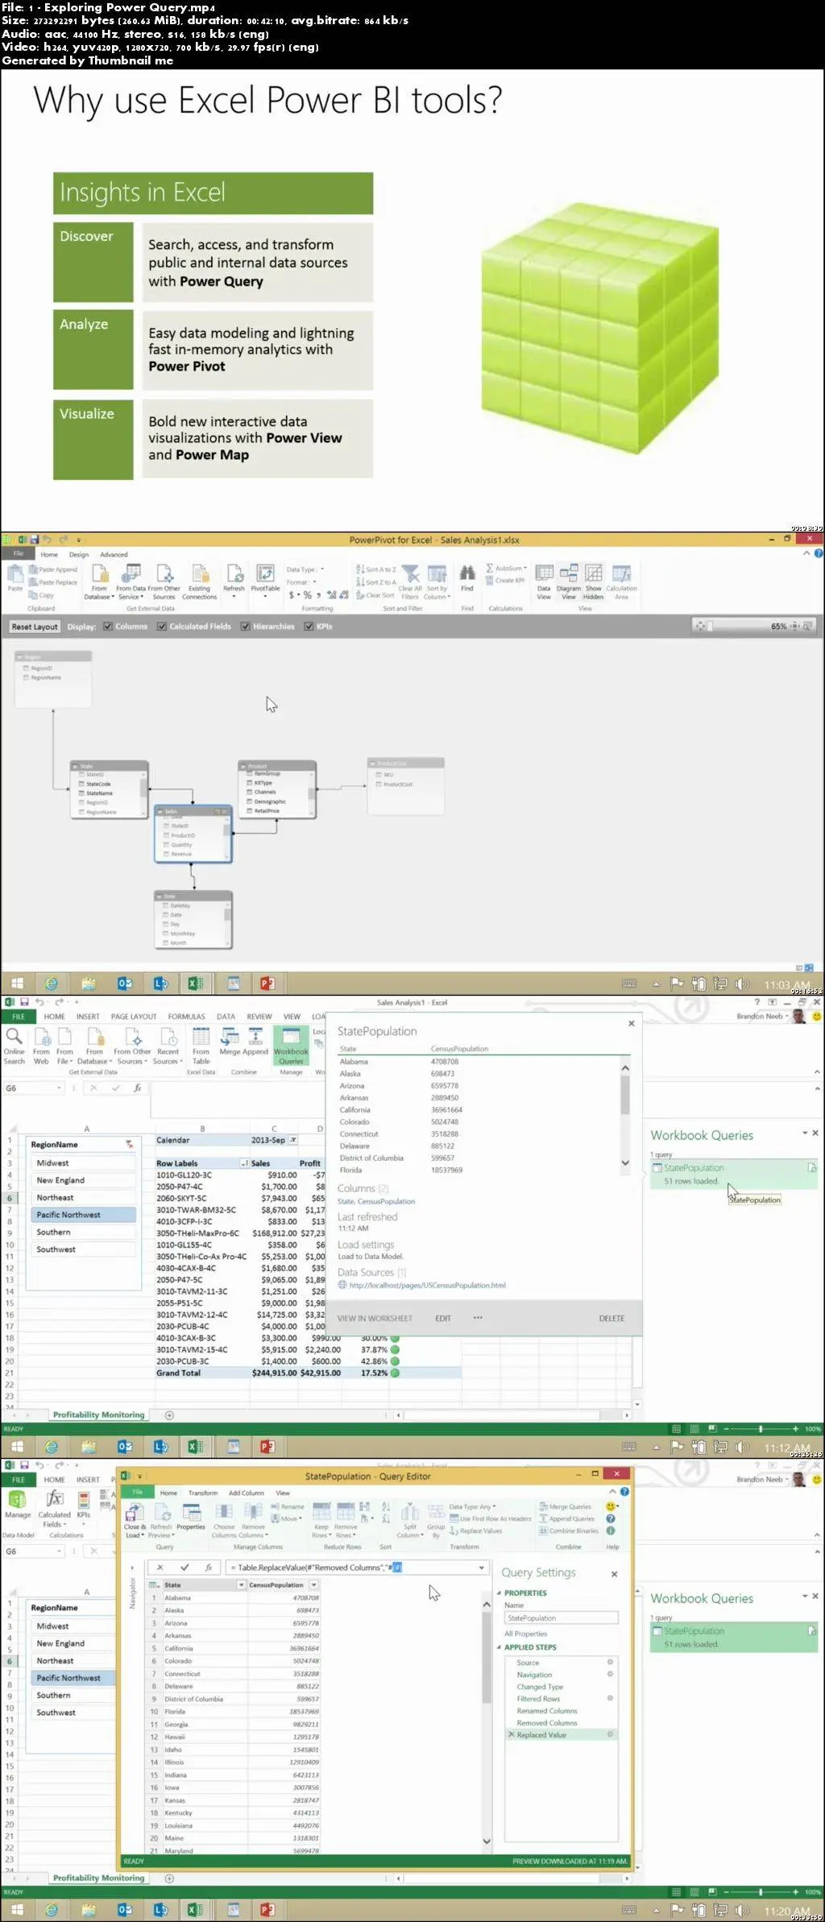Toggle the KPIs display checkbox
The height and width of the screenshot is (1922, 825).
click(x=309, y=626)
